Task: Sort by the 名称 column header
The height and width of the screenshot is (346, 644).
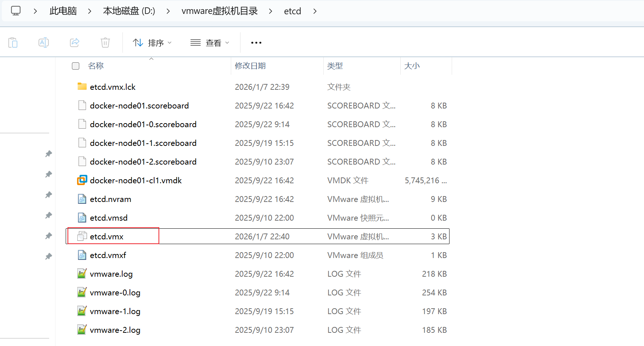Action: (x=96, y=66)
